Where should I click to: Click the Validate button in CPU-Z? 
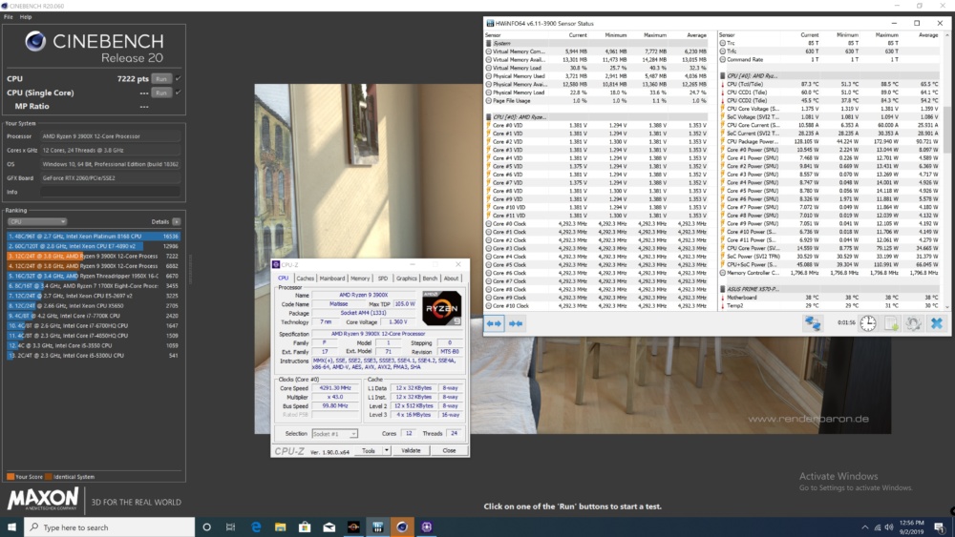click(411, 450)
